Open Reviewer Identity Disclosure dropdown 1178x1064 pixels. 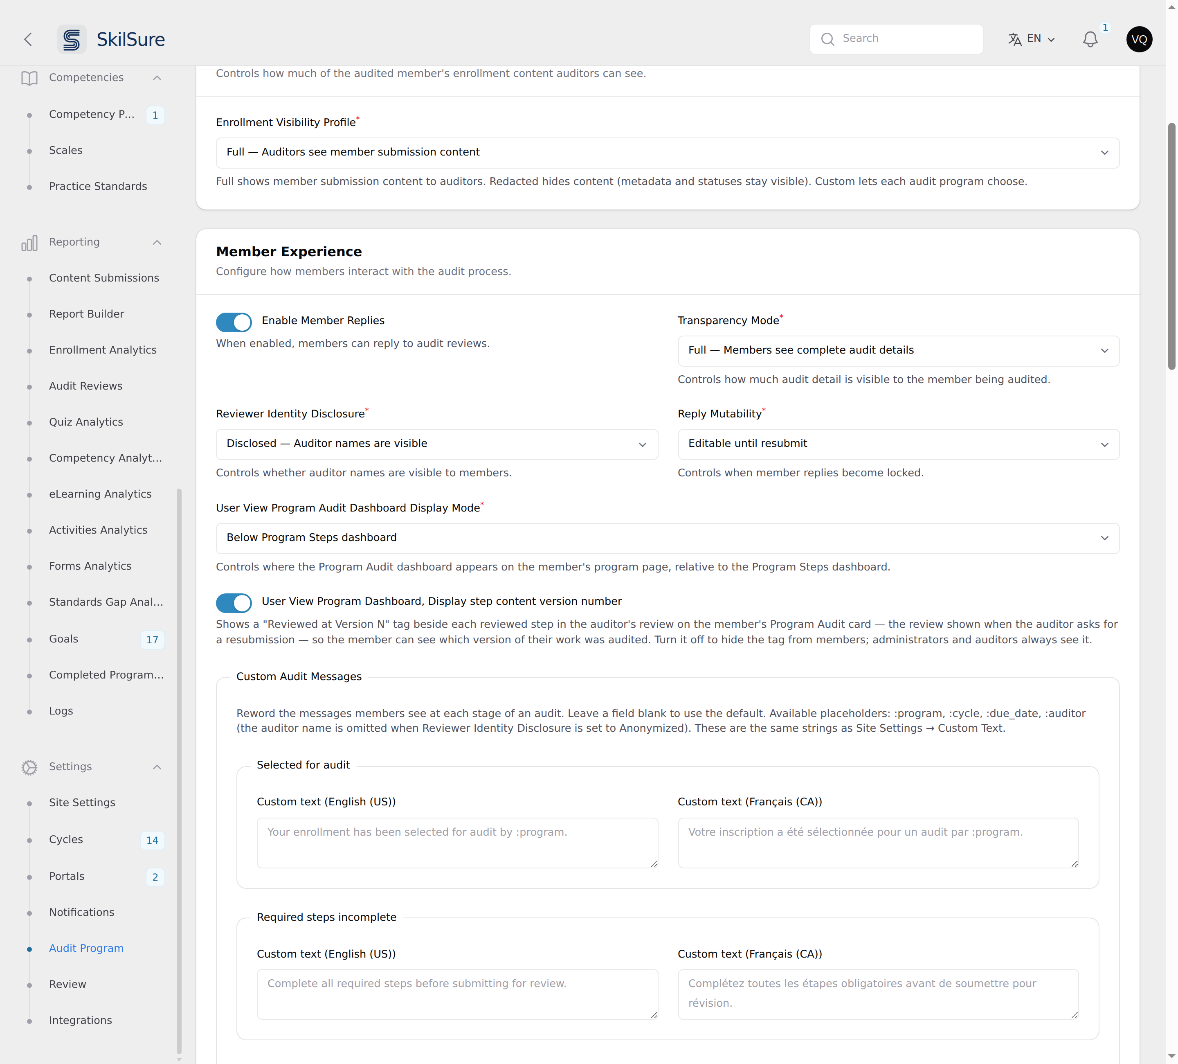coord(436,444)
